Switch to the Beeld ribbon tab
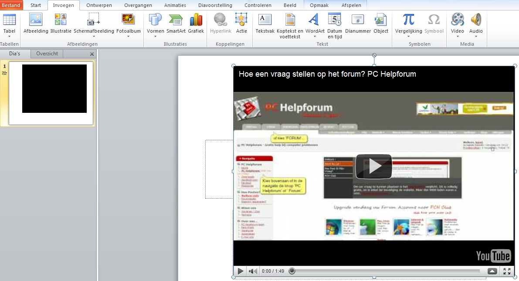Image resolution: width=519 pixels, height=281 pixels. (x=290, y=5)
